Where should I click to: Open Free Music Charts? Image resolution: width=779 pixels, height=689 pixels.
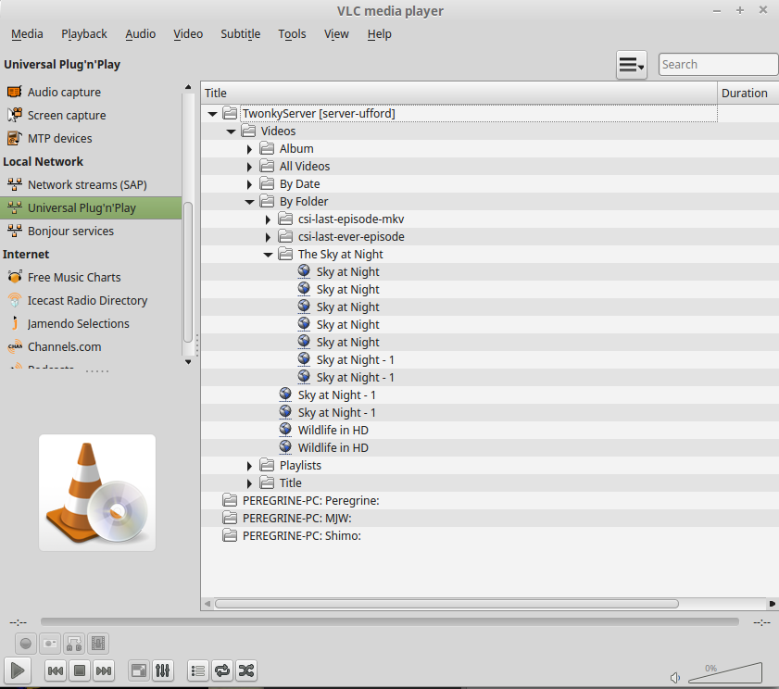click(x=92, y=277)
